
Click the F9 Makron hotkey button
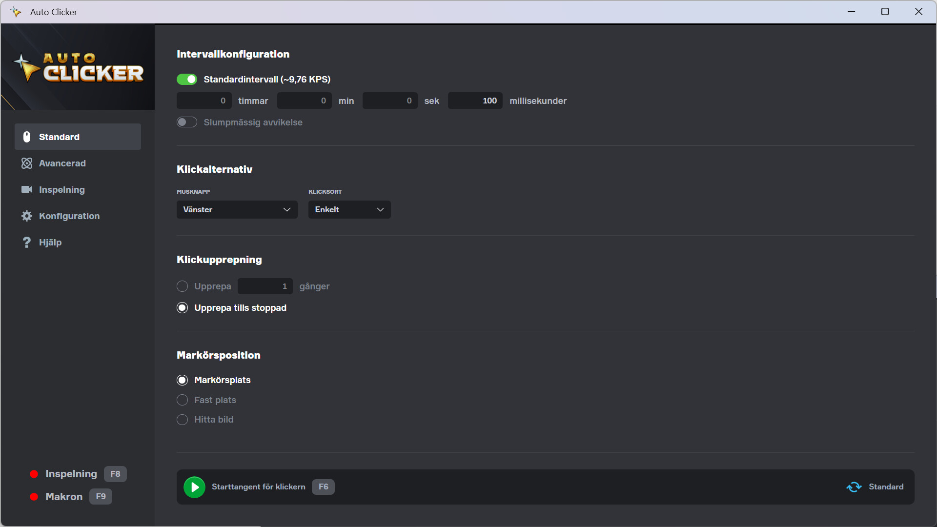click(x=101, y=497)
